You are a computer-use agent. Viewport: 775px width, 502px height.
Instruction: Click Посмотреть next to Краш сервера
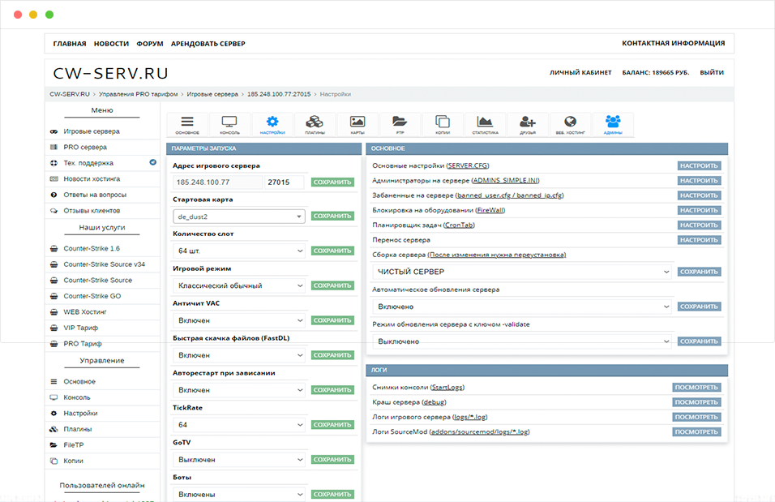point(696,402)
